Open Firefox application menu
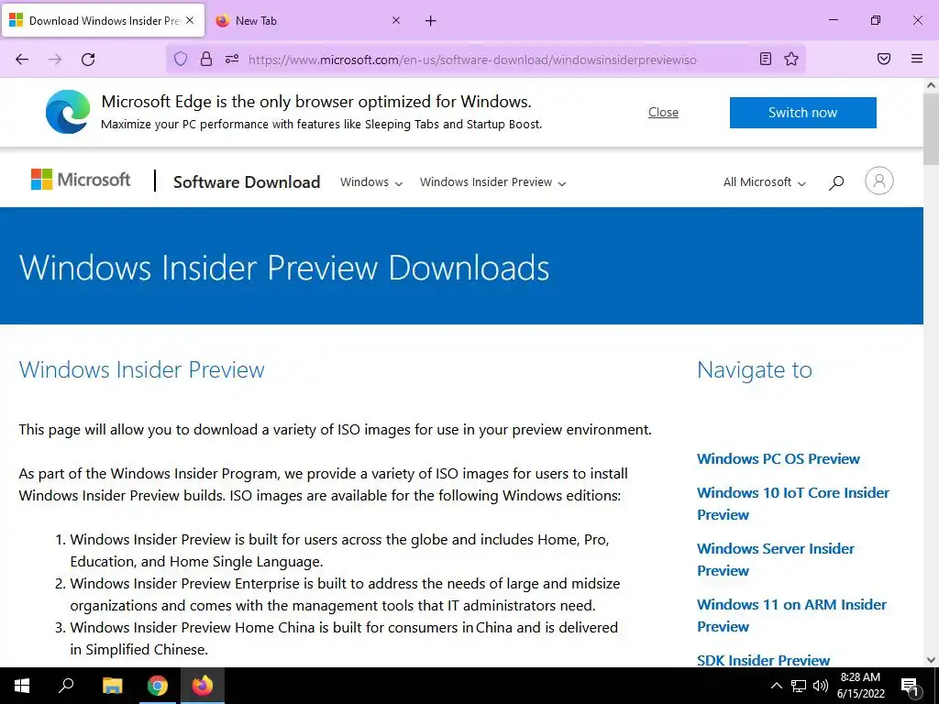The height and width of the screenshot is (704, 939). (917, 59)
